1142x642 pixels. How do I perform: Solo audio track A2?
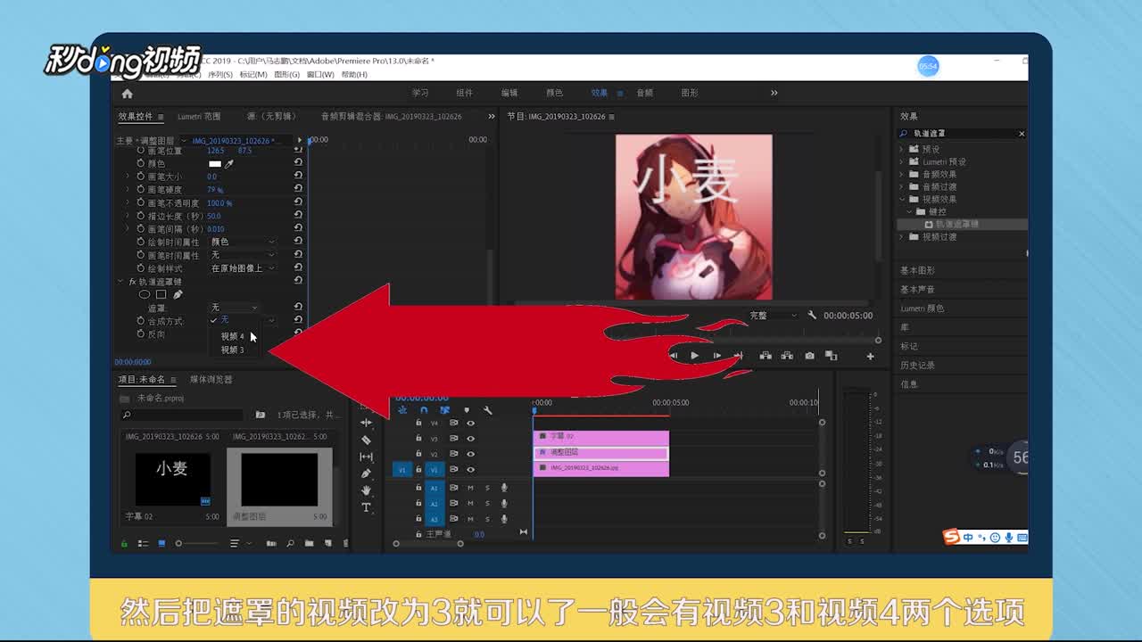coord(487,503)
